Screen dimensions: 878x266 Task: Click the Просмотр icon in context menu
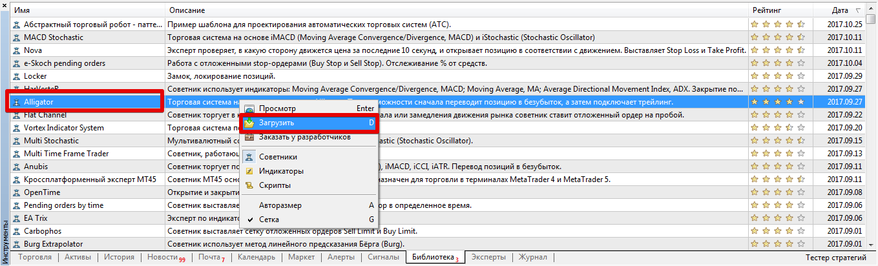coord(249,110)
